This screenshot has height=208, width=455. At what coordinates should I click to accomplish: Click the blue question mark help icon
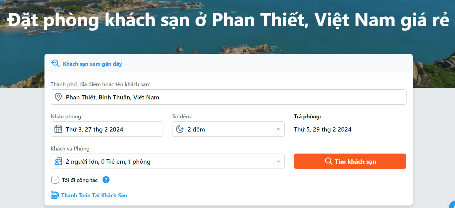pyautogui.click(x=106, y=180)
